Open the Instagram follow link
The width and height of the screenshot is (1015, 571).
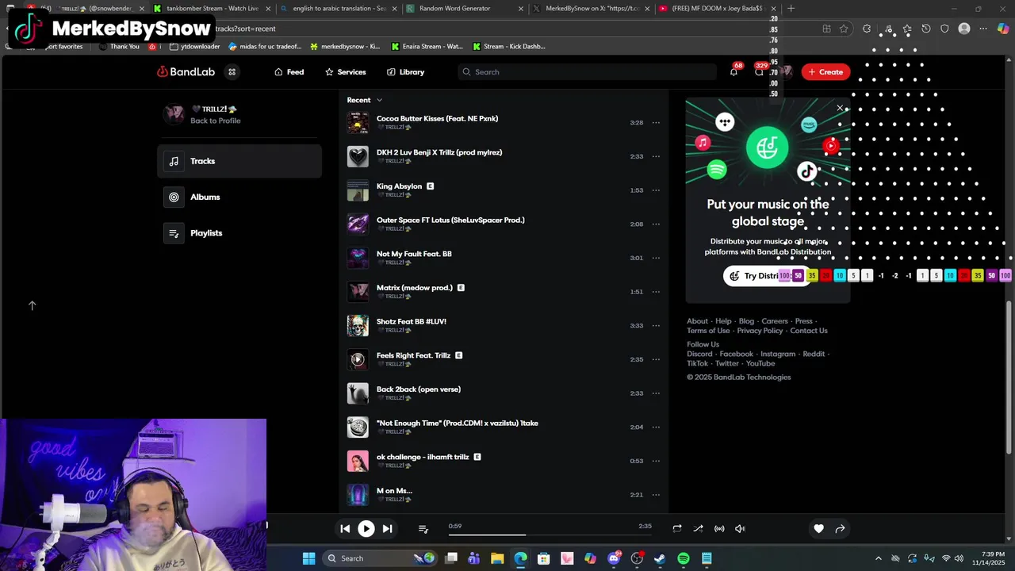[778, 354]
